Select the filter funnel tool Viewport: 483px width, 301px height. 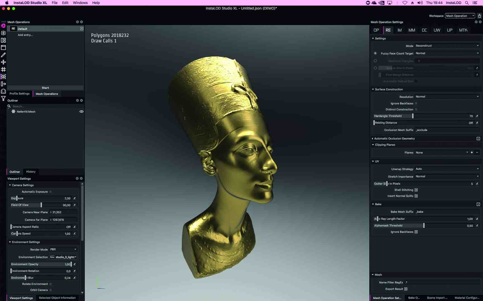point(3,98)
